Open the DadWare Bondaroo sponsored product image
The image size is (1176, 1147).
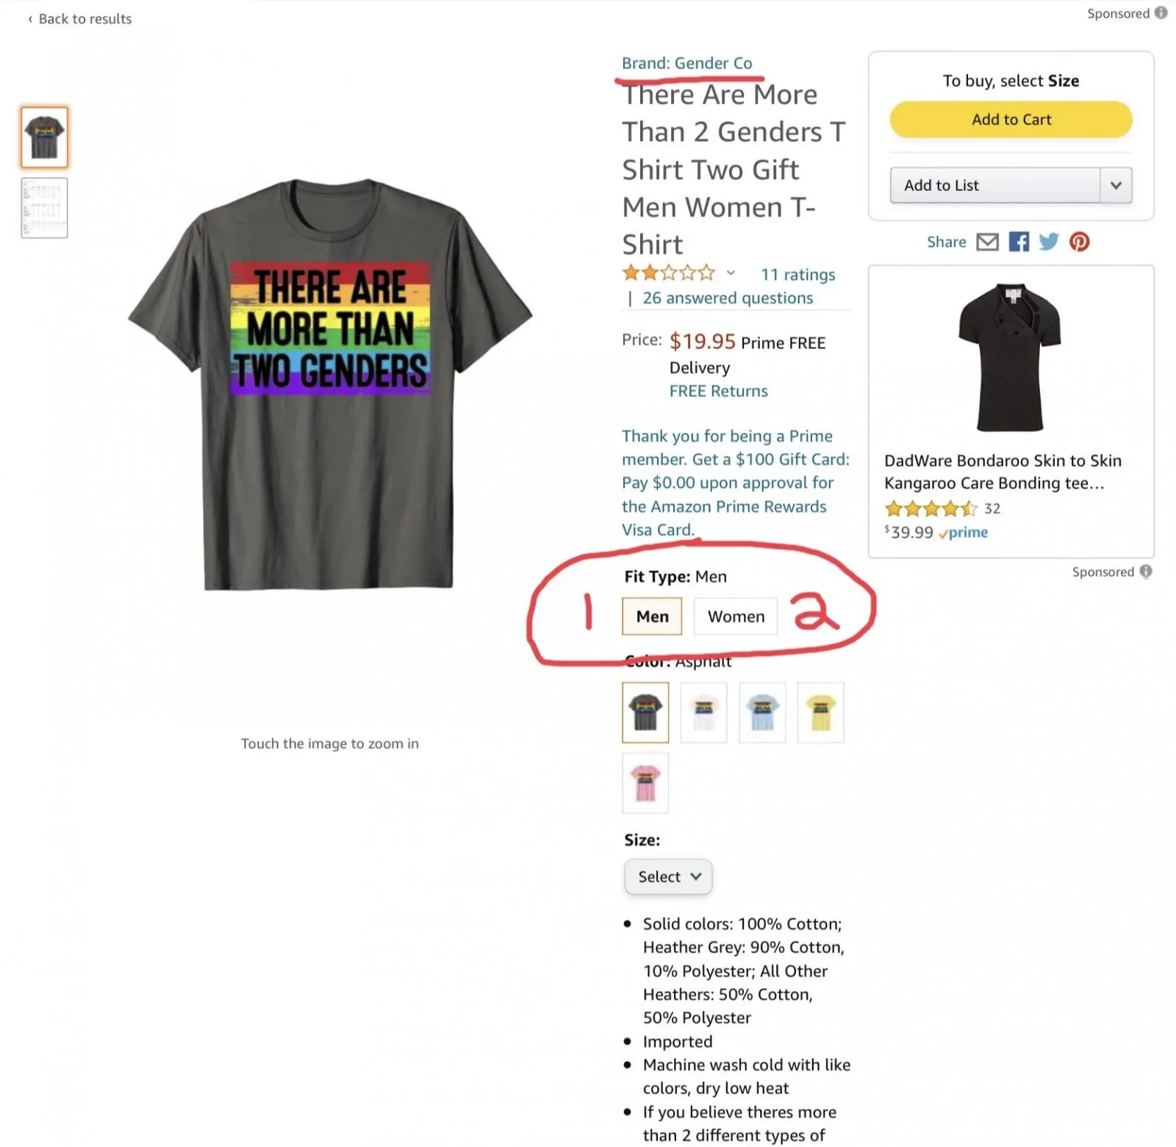coord(1010,357)
